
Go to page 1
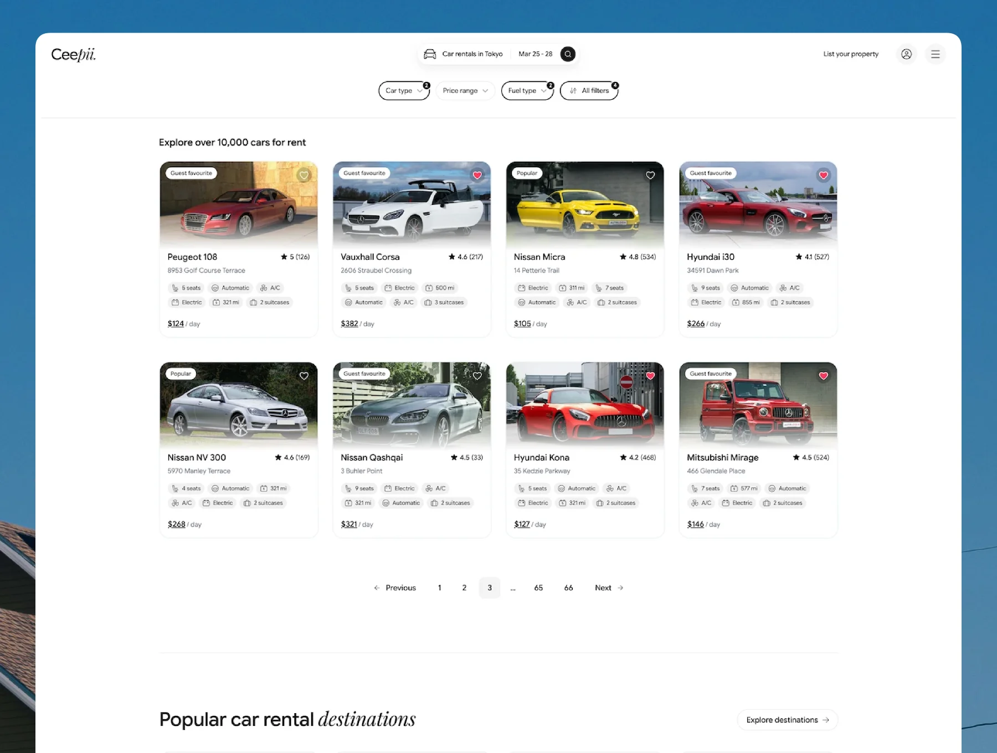pyautogui.click(x=440, y=588)
